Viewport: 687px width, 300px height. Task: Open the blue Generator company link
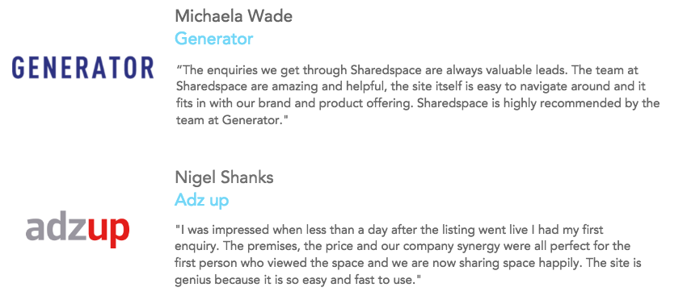[x=214, y=39]
